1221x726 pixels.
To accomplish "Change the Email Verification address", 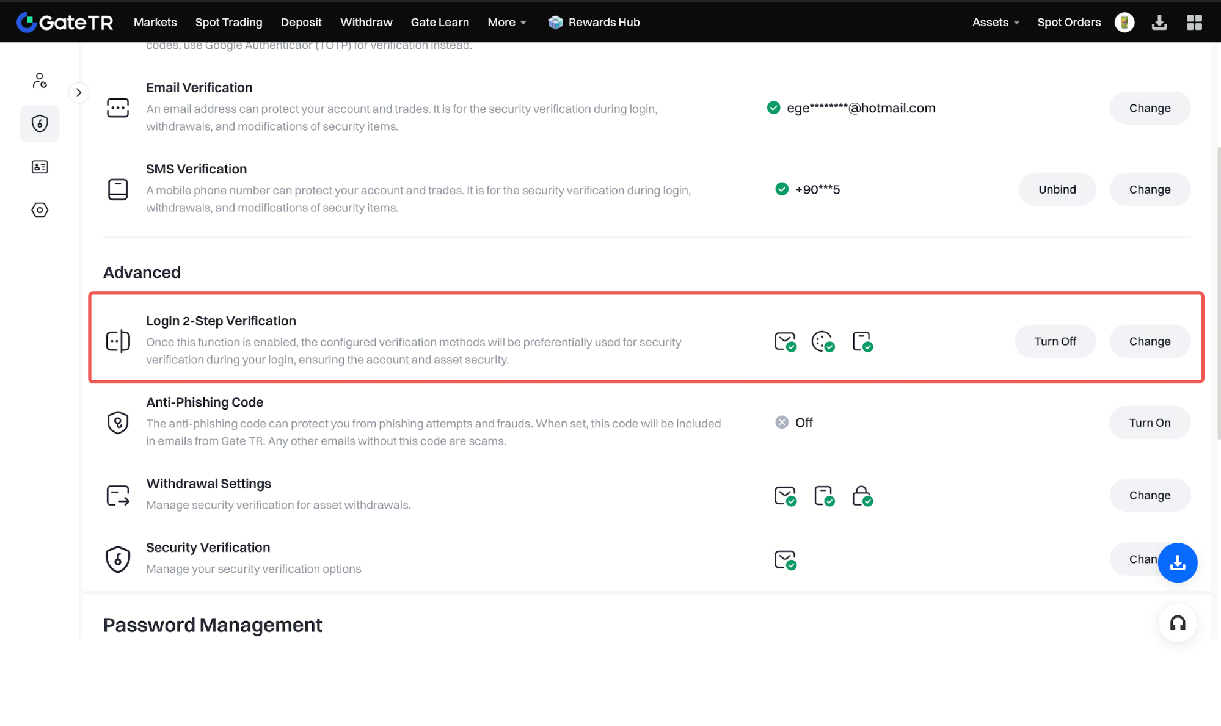I will (x=1149, y=108).
